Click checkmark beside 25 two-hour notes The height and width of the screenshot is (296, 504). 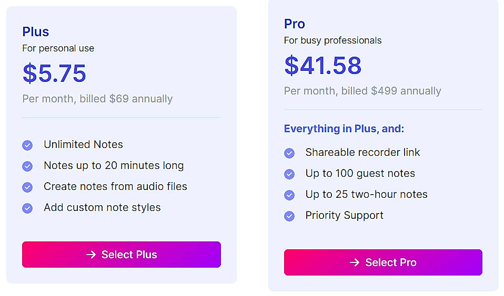pyautogui.click(x=289, y=195)
